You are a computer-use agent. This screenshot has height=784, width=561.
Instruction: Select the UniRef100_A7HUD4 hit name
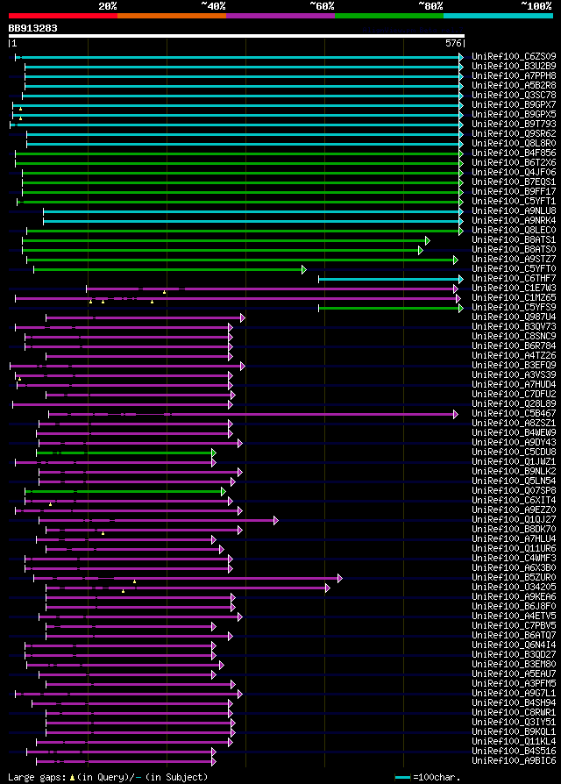click(x=514, y=385)
